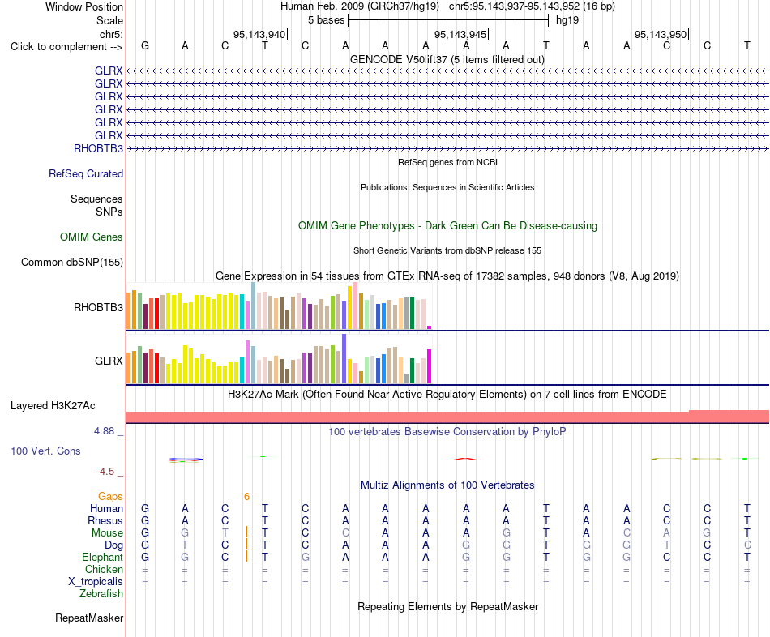This screenshot has width=770, height=637.
Task: Click the RHOBTB3 label of GTEx expression chart
Action: pos(98,307)
